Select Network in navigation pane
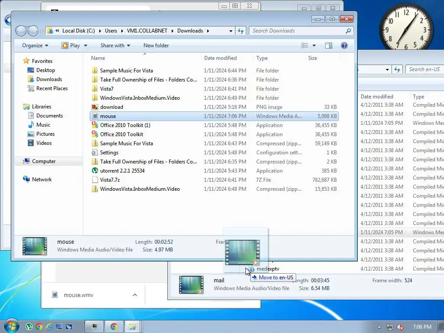Viewport: 444px width, 333px height. [42, 179]
